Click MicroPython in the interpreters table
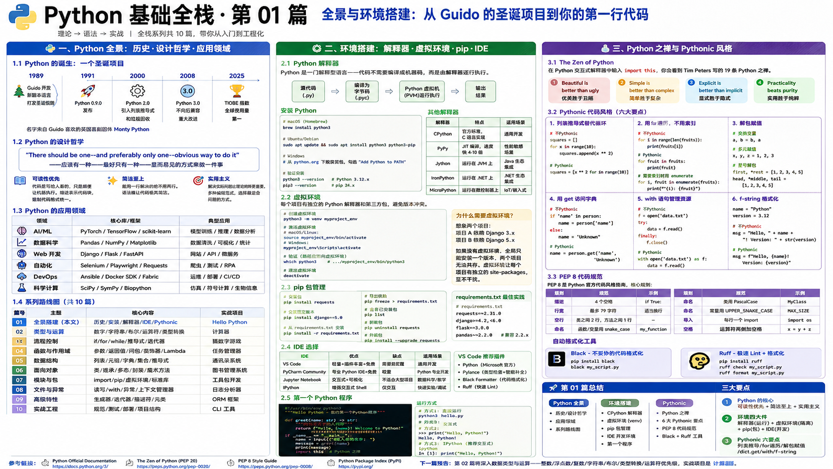Viewport: 833px width, 469px height. coord(442,190)
